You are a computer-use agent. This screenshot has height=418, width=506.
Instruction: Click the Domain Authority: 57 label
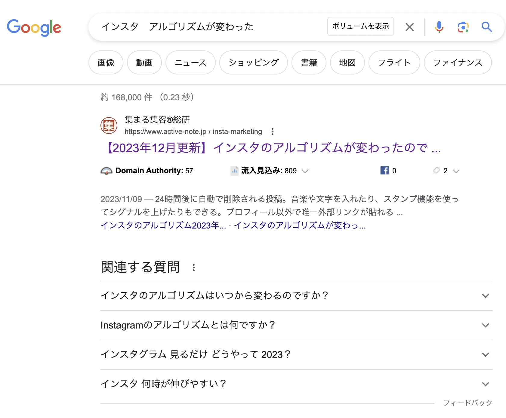click(154, 171)
